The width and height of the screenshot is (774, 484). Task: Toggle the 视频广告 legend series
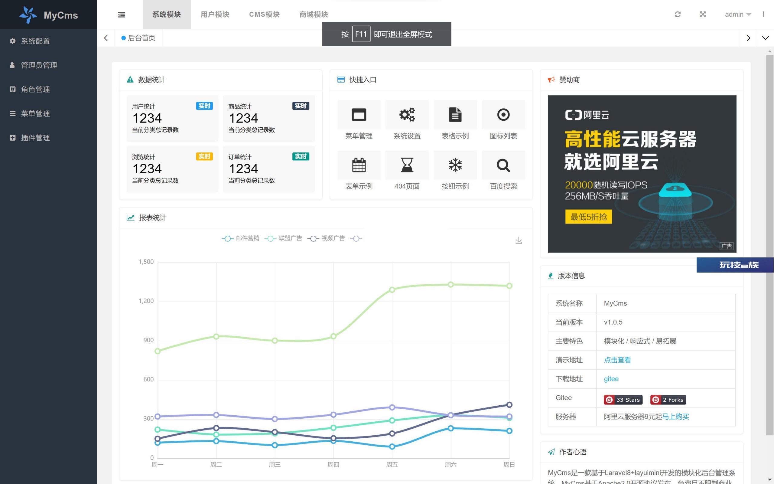point(326,238)
